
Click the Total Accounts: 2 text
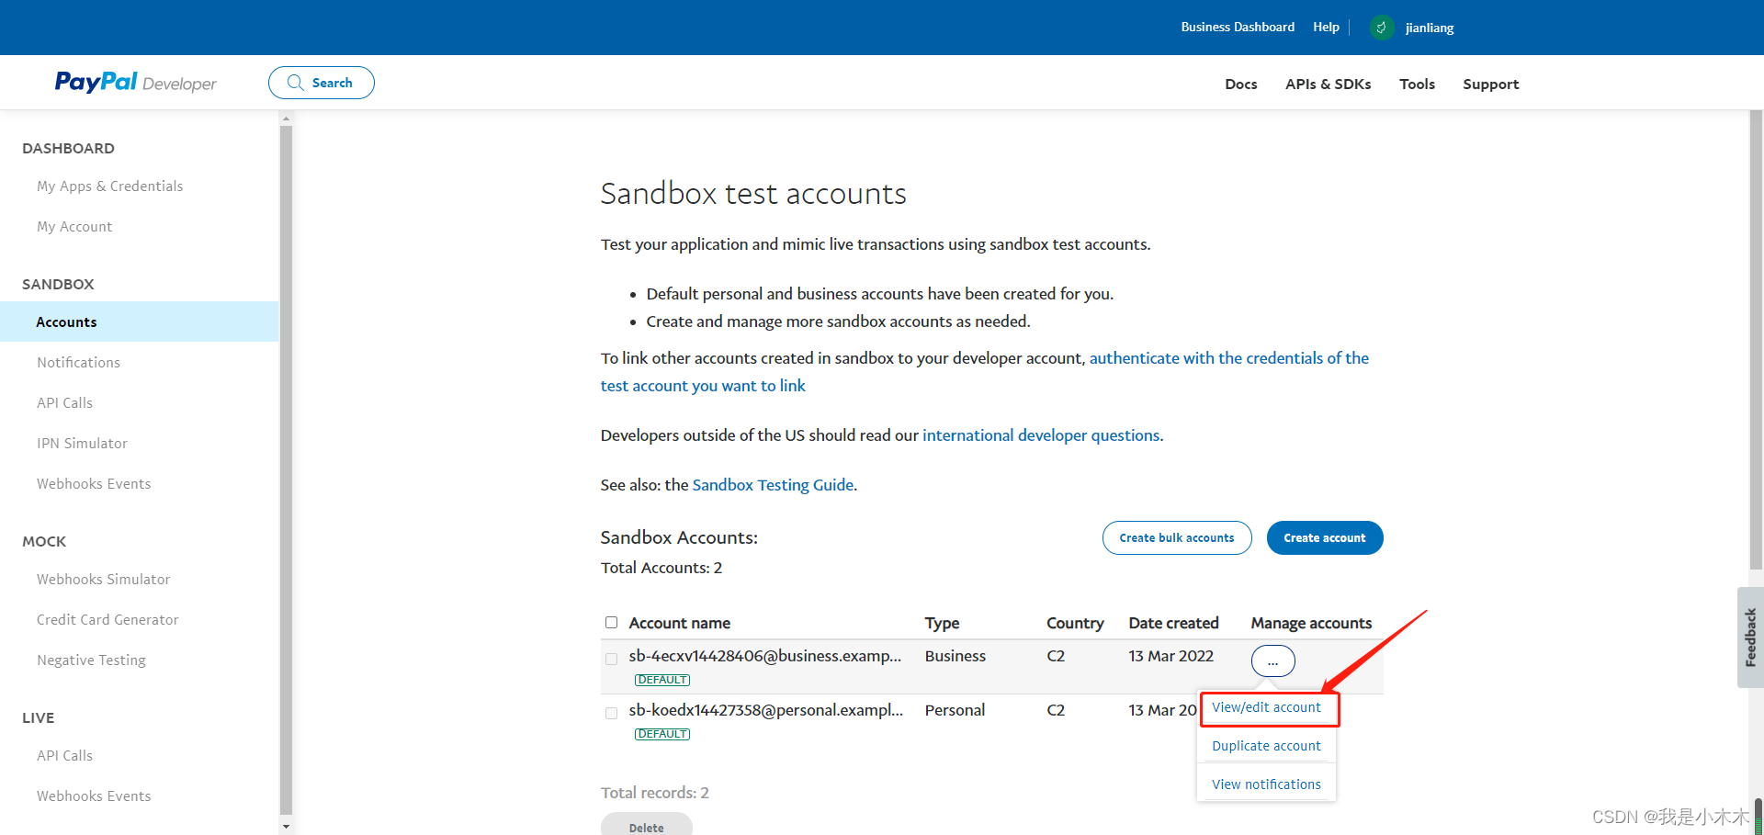coord(661,568)
